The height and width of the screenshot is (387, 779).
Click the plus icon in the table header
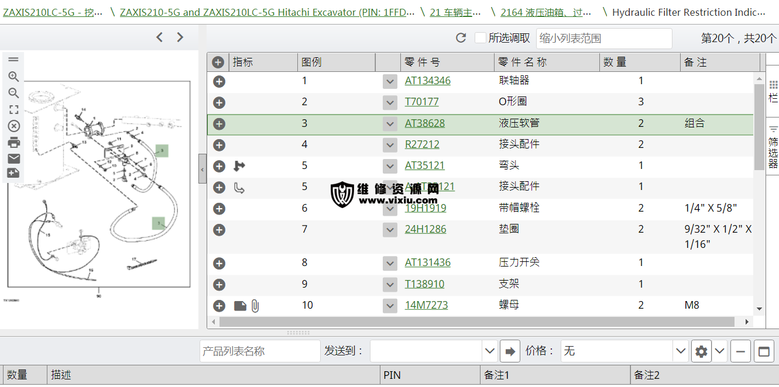(218, 63)
